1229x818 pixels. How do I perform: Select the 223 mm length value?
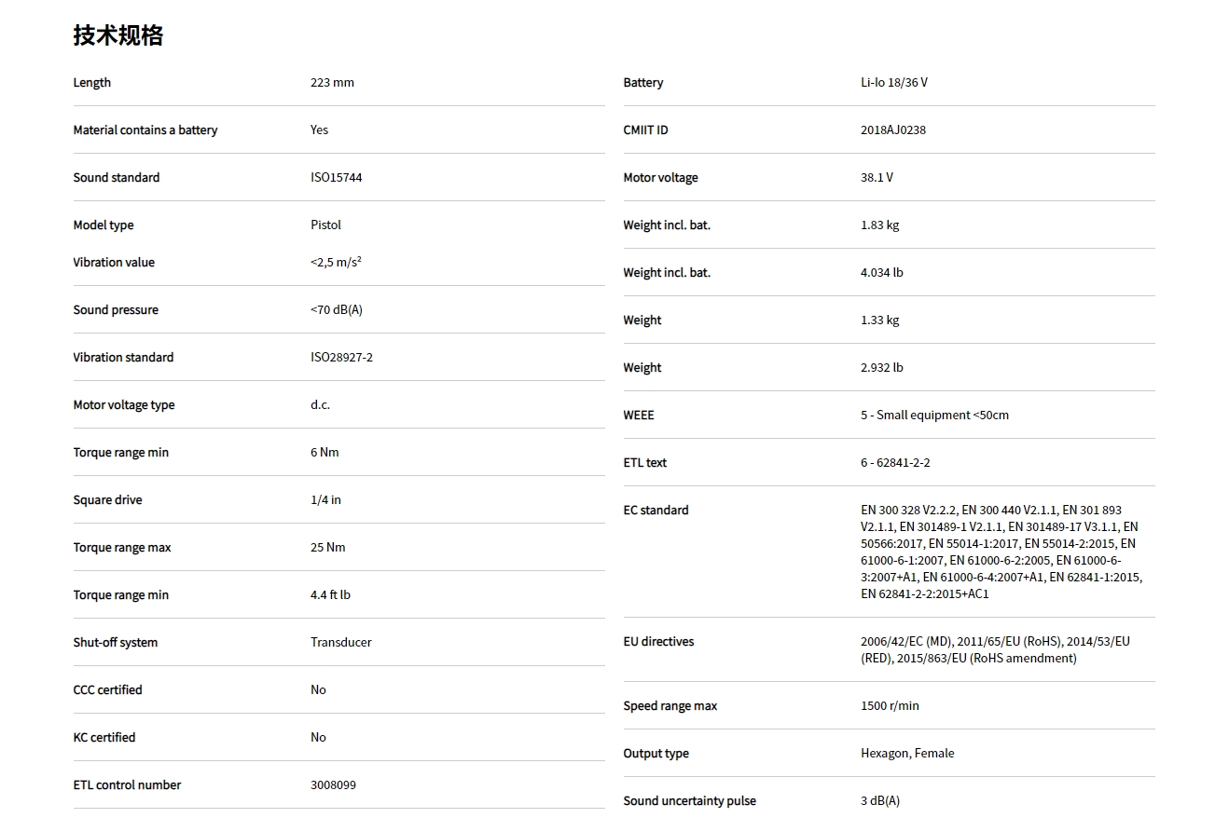(x=332, y=83)
